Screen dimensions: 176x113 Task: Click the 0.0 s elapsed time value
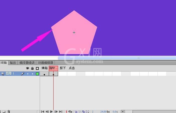(115, 112)
